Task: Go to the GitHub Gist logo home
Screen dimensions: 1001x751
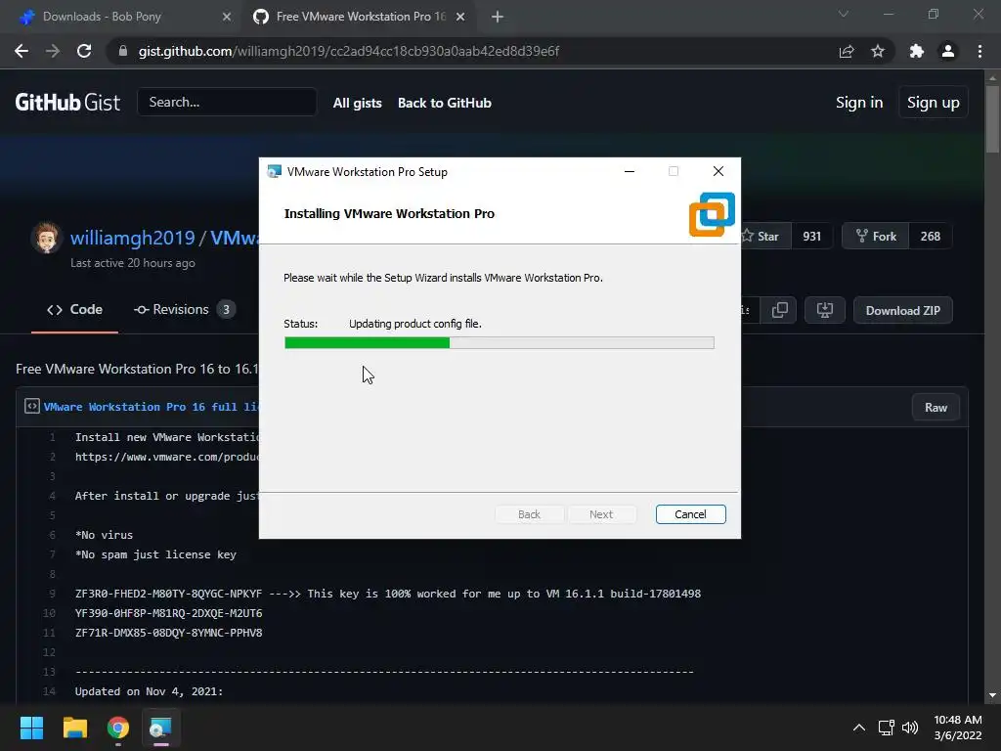Action: tap(67, 102)
